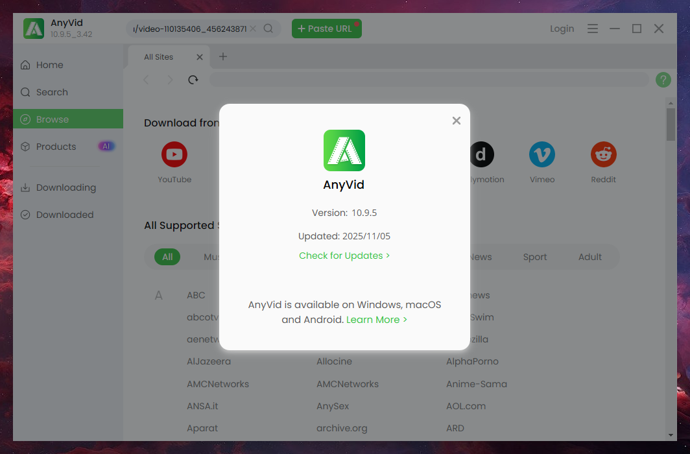The width and height of the screenshot is (690, 454).
Task: Click the Browse compass icon
Action: tap(25, 119)
